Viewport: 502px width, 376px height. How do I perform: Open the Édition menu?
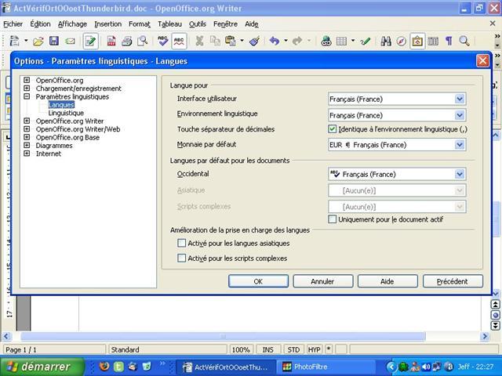point(40,24)
